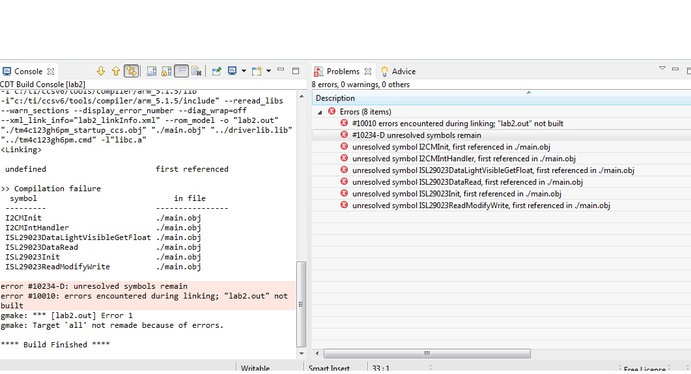Clear the console with the Clear Console icon
691x374 pixels.
[197, 72]
